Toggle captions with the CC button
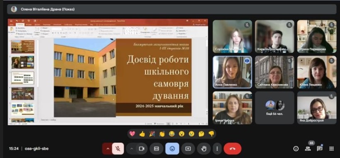Image resolution: width=340 pixels, height=158 pixels. coord(156,148)
